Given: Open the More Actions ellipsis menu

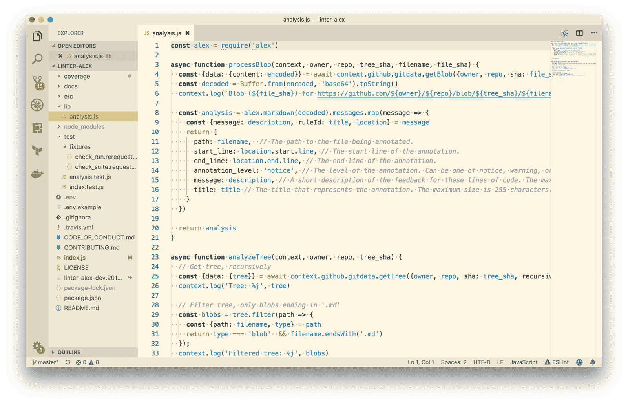Looking at the screenshot, I should [x=594, y=33].
